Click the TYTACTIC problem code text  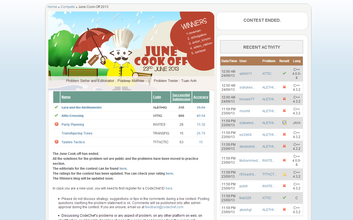(x=161, y=142)
